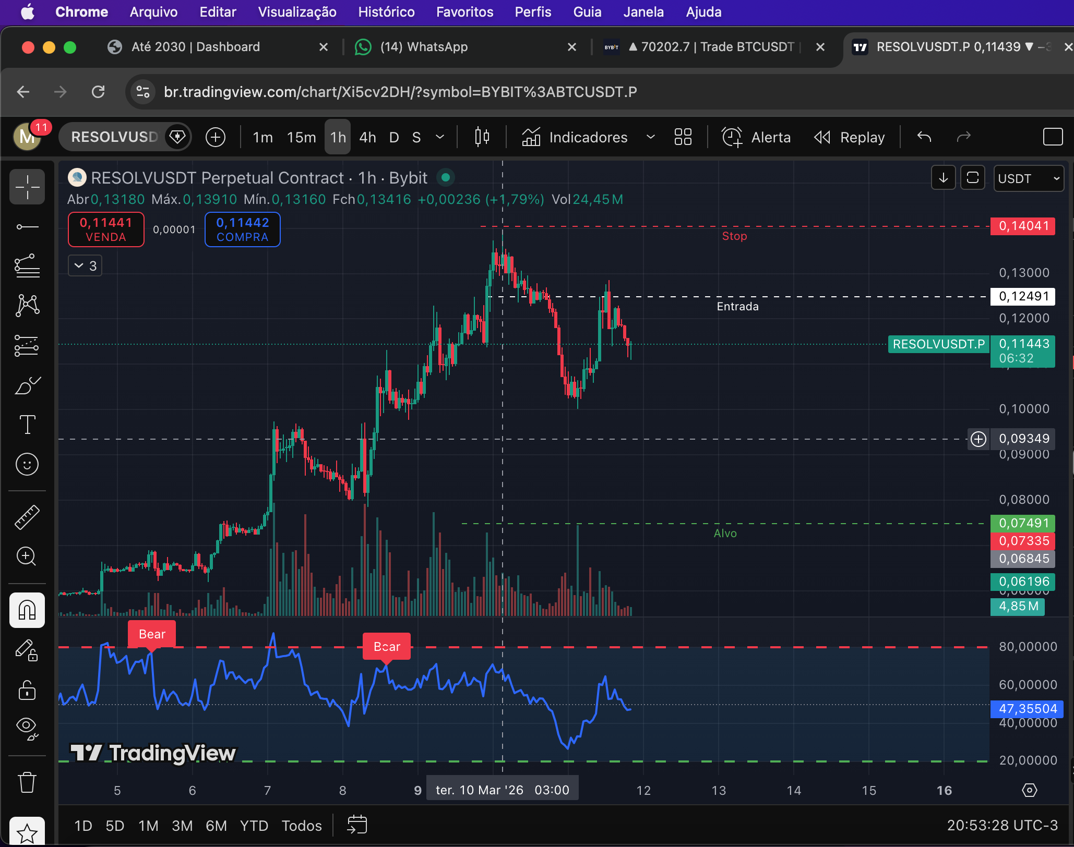Select the brush drawing tool
The width and height of the screenshot is (1074, 847).
point(27,386)
